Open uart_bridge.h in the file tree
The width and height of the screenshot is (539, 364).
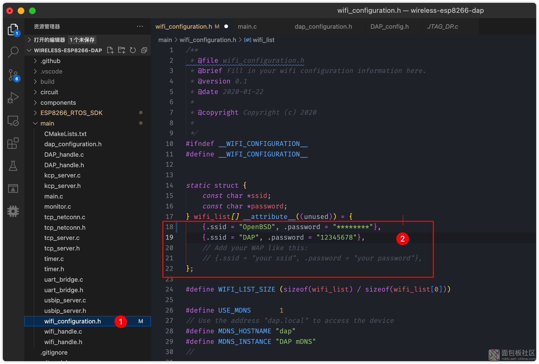[x=64, y=290]
